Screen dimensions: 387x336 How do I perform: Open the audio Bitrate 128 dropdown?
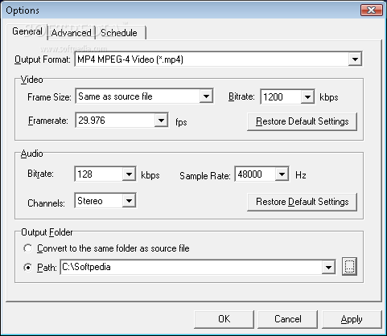[x=129, y=174]
